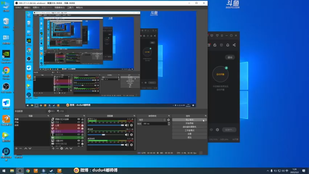Pop out the 场景 dock panel
This screenshot has width=309, height=174.
48,116
